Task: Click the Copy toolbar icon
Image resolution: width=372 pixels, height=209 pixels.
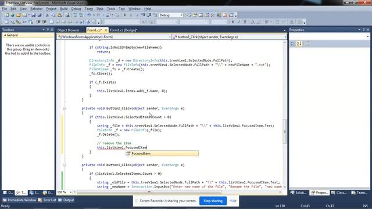Action: [53, 15]
